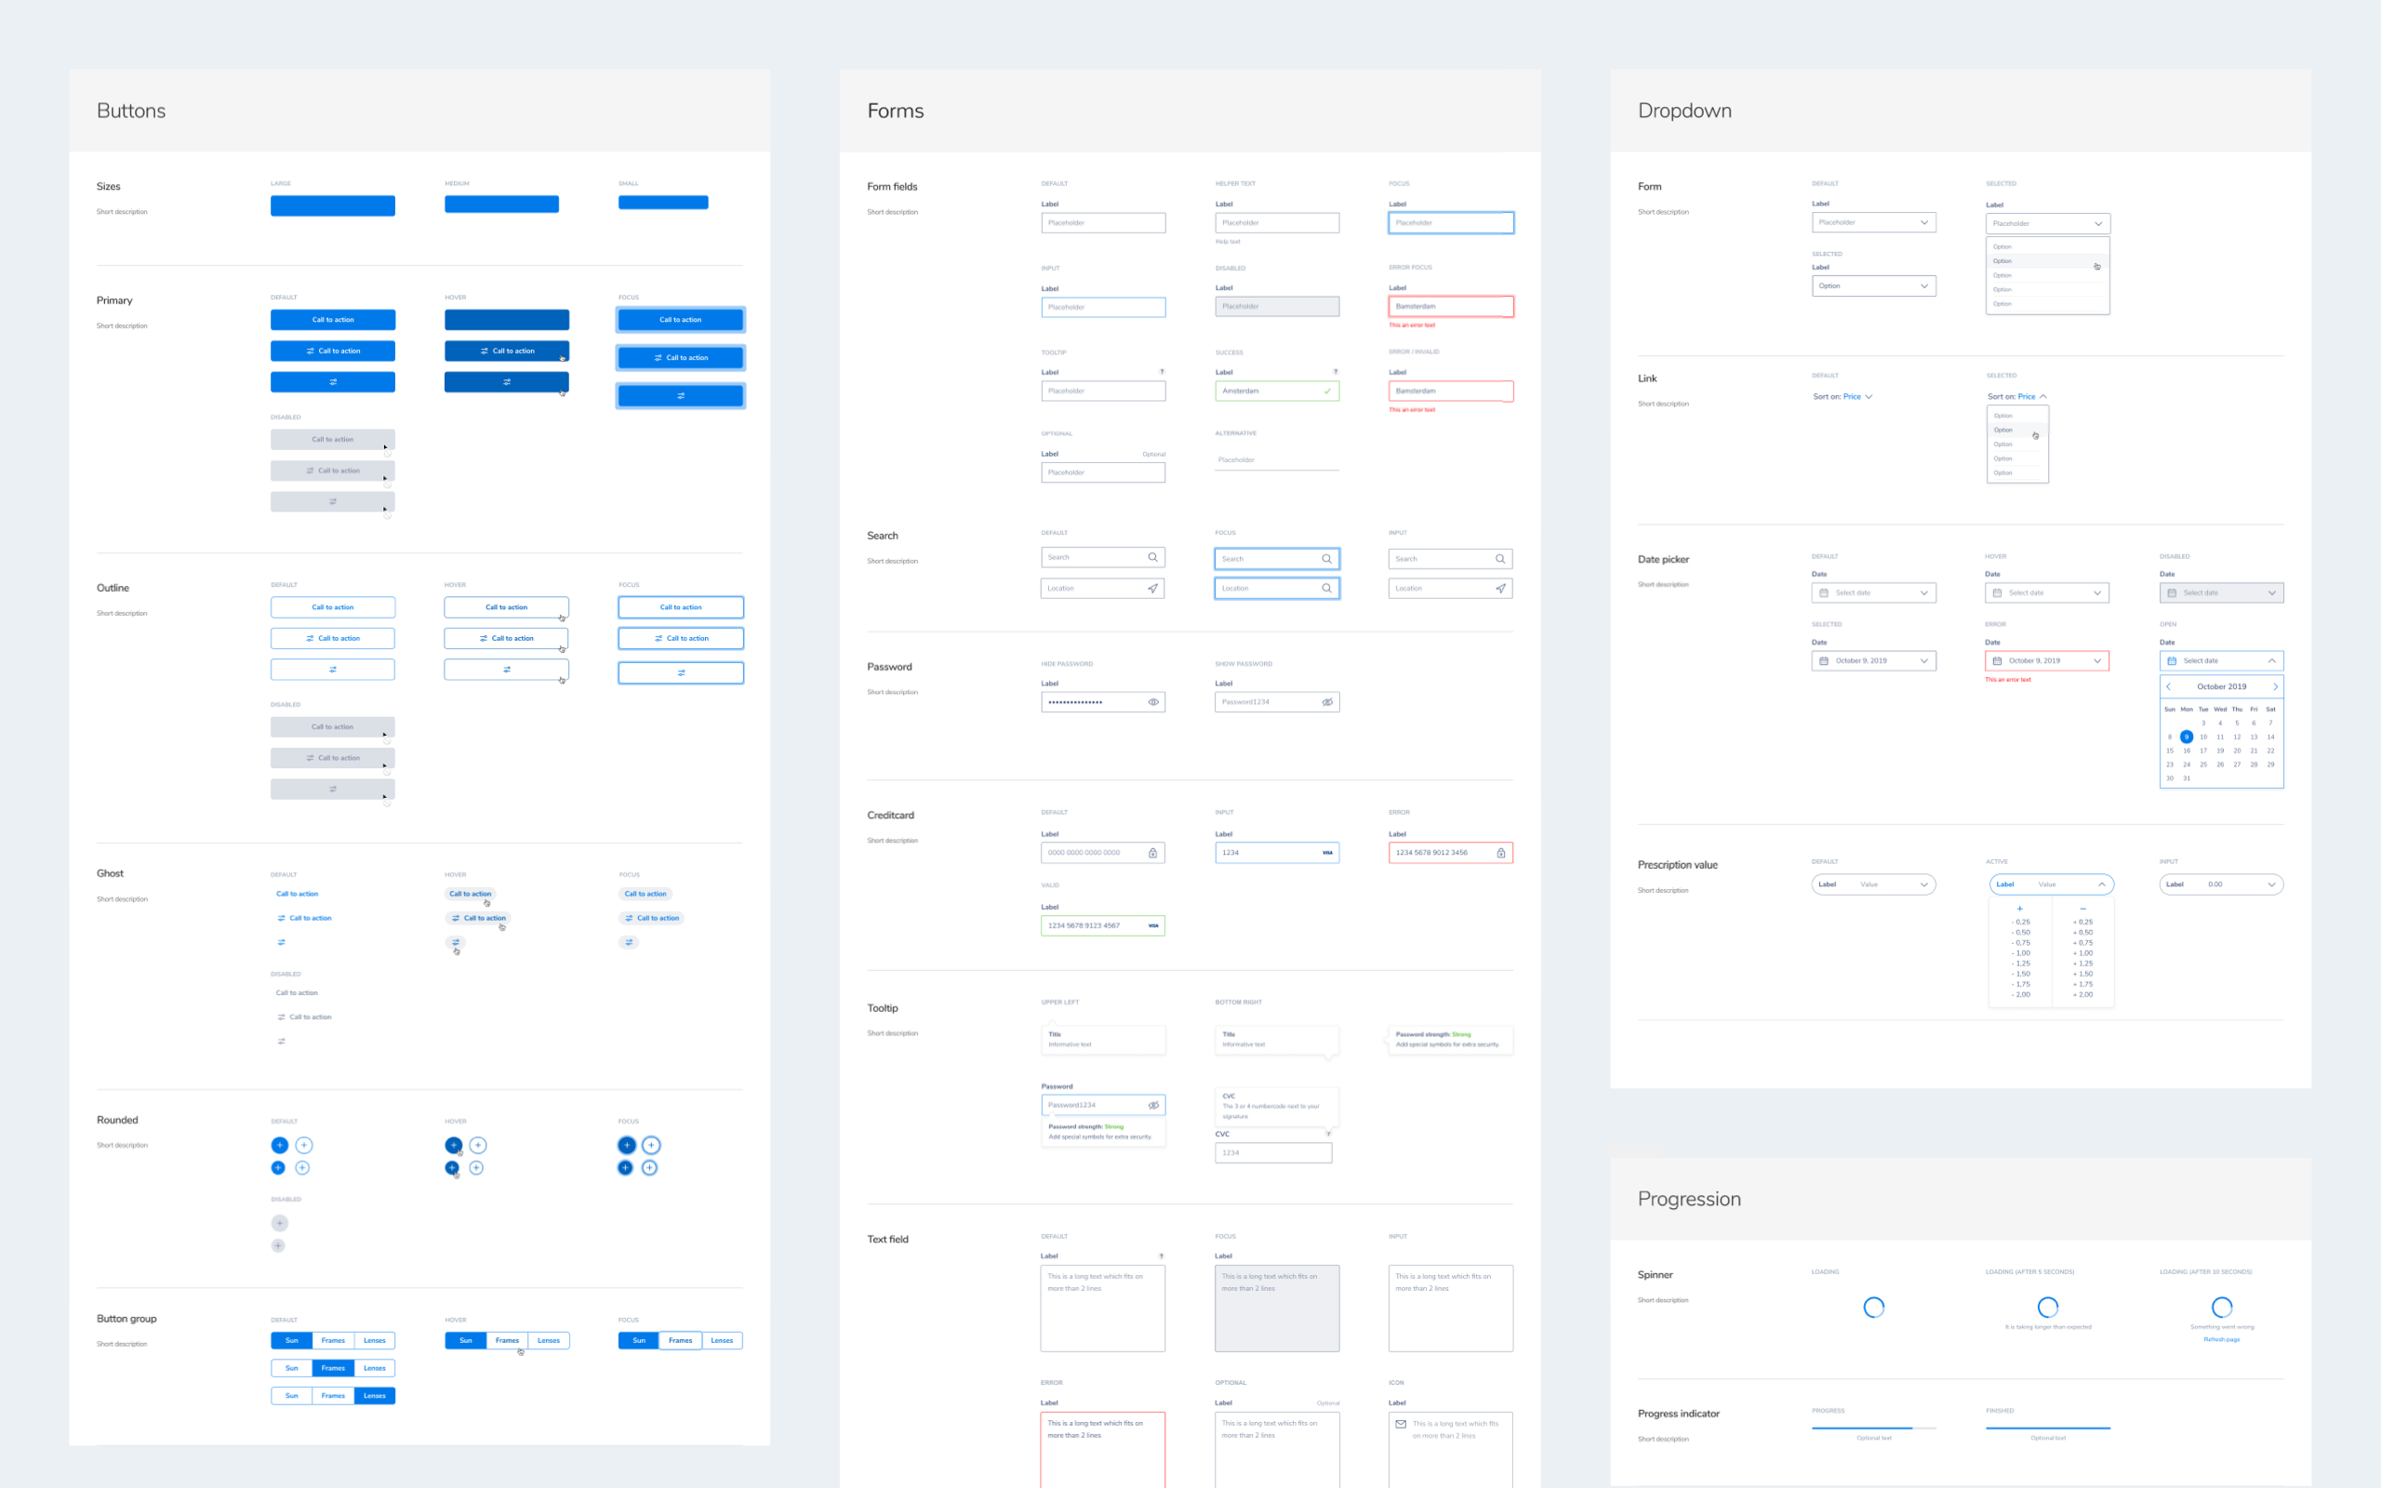Image resolution: width=2381 pixels, height=1488 pixels.
Task: Click the large size blue button
Action: pyautogui.click(x=333, y=205)
